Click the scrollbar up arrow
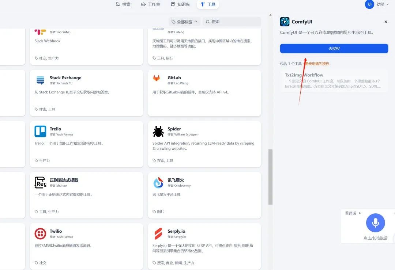 click(x=270, y=15)
